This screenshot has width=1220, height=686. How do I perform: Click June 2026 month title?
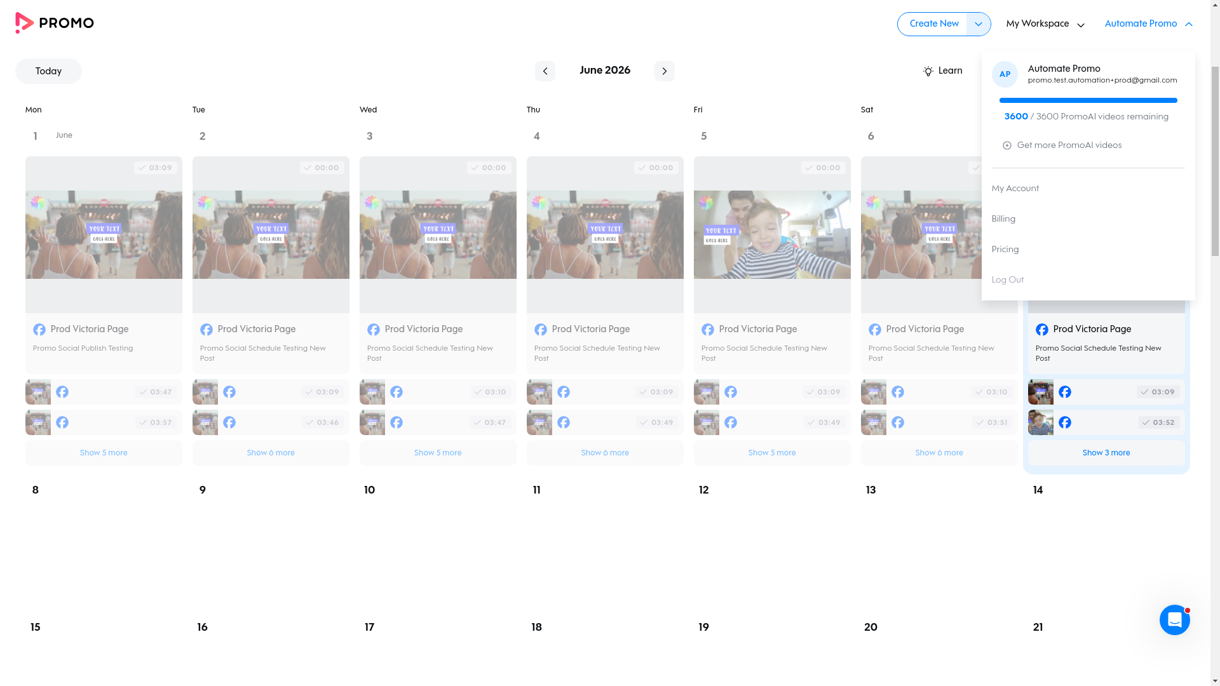tap(605, 71)
